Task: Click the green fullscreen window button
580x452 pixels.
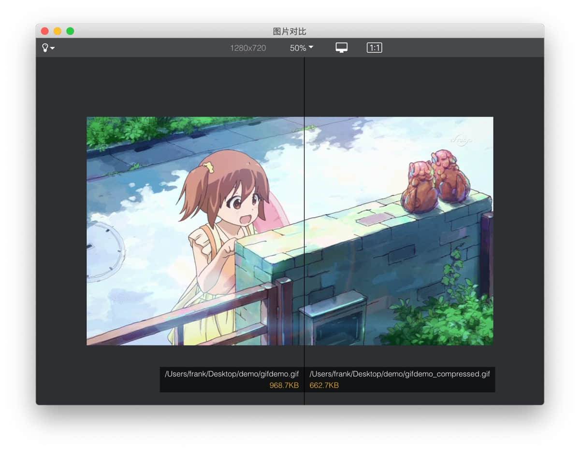Action: (70, 31)
